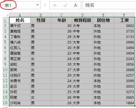Click the table resize handle at bottom-right corner
The width and height of the screenshot is (136, 108).
[x=135, y=106]
